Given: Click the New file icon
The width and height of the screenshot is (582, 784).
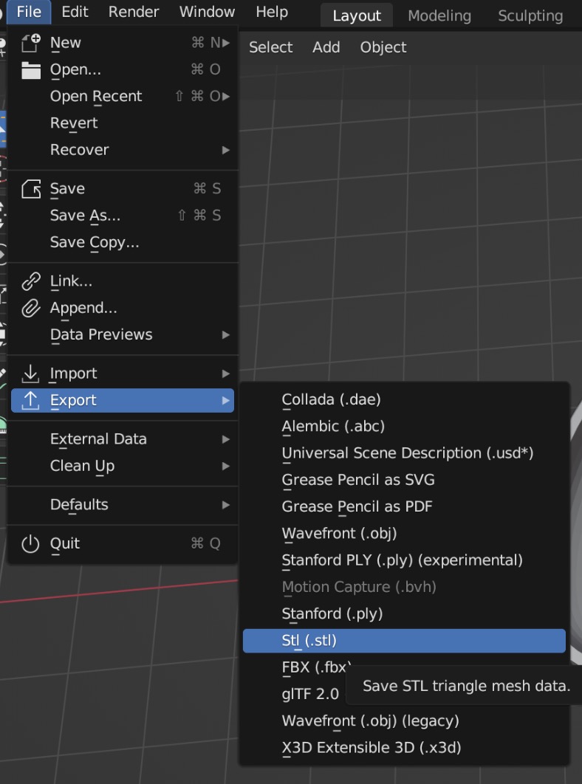Looking at the screenshot, I should click(x=30, y=43).
